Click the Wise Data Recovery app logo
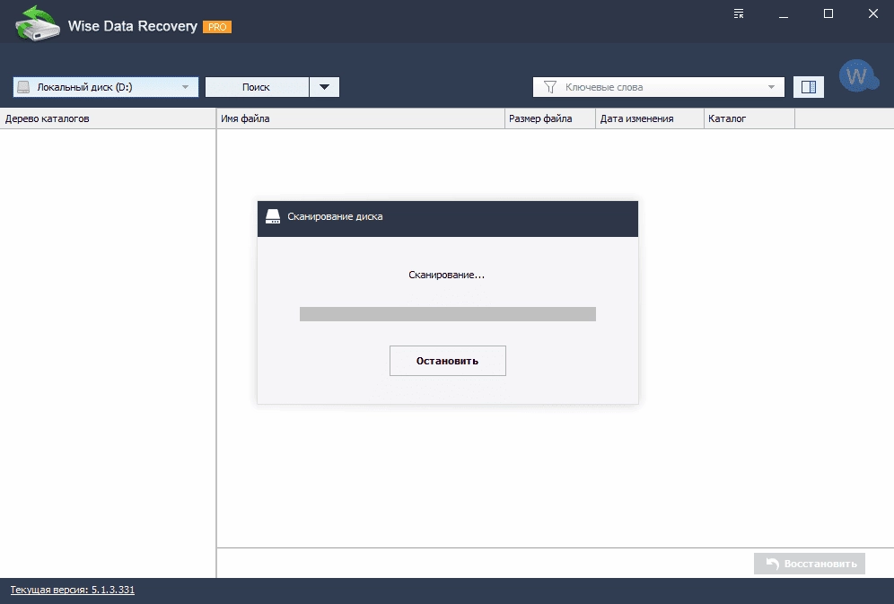 pos(38,23)
